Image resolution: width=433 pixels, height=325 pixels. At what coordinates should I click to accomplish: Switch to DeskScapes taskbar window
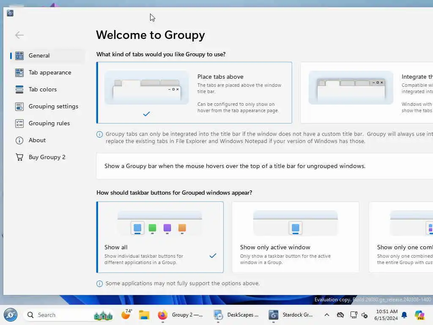236,315
